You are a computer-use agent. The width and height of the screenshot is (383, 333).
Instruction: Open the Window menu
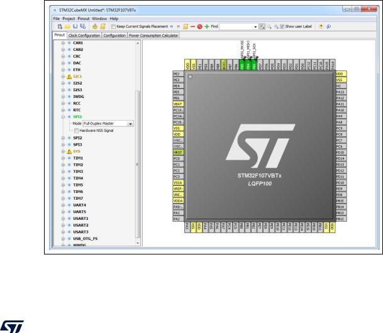tap(99, 19)
